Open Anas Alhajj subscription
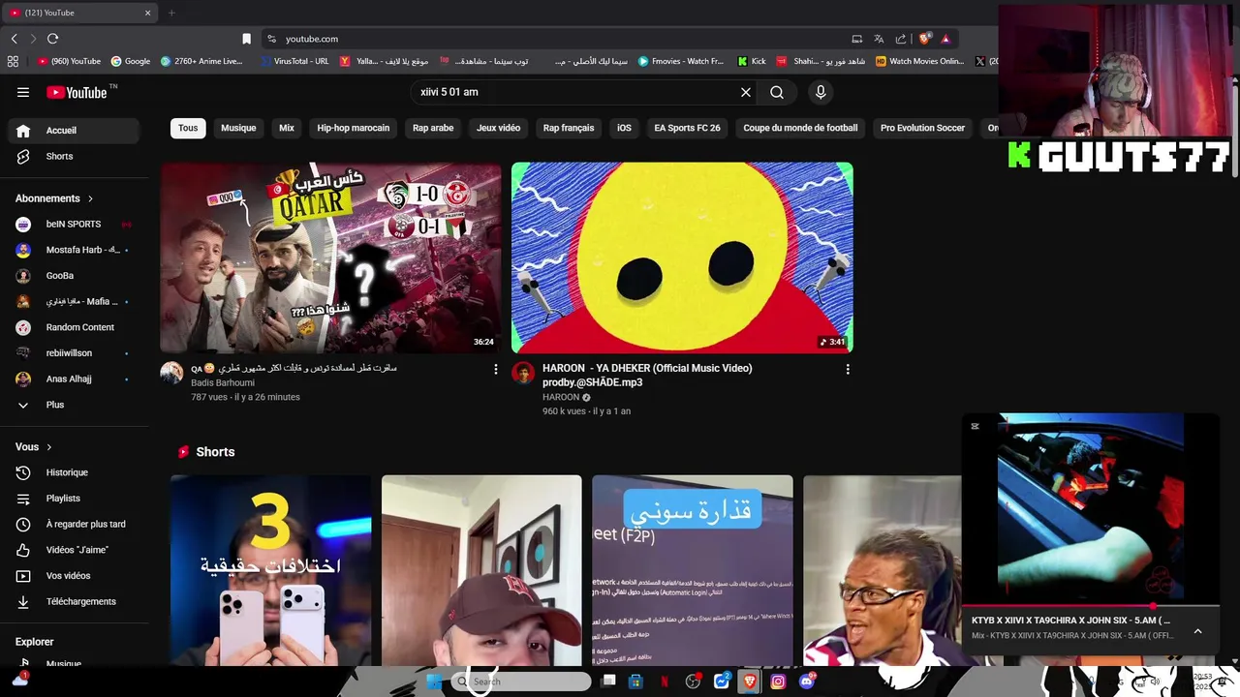Viewport: 1240px width, 697px height. 74,379
